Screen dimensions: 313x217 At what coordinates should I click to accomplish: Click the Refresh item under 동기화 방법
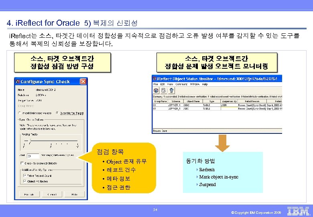(x=207, y=170)
